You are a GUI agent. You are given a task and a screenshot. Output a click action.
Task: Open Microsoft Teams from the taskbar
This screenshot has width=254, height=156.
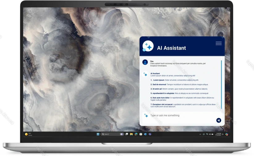pos(150,134)
